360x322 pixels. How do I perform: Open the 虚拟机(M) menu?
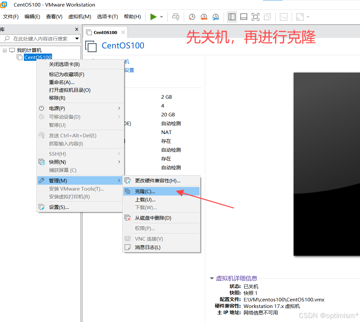click(x=79, y=17)
